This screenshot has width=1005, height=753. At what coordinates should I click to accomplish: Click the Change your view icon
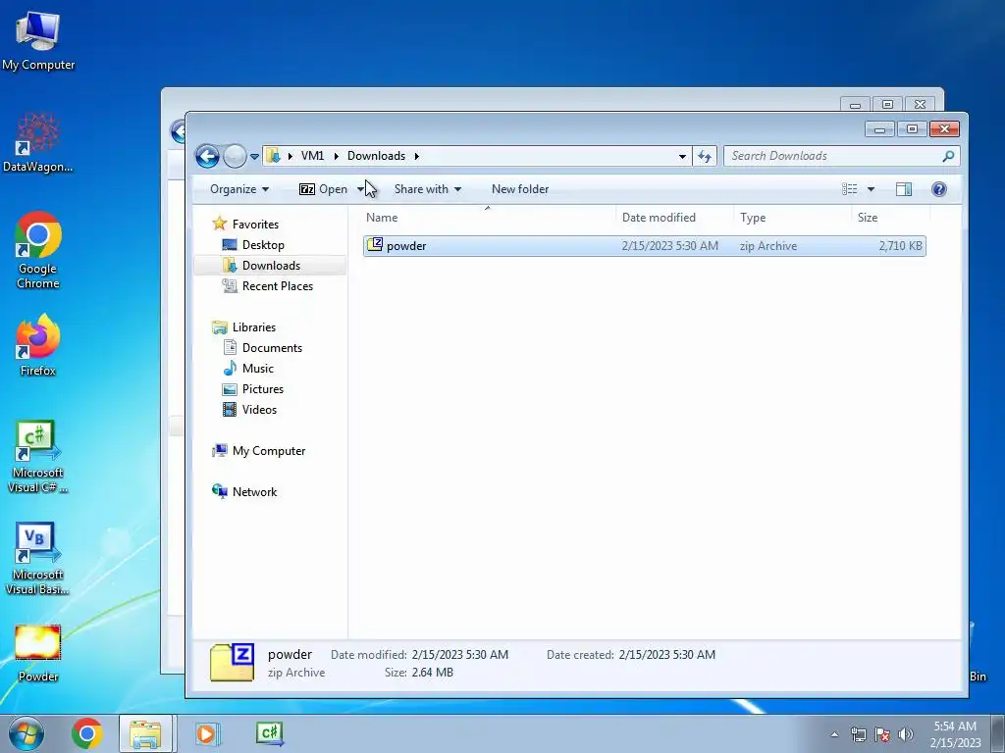[x=849, y=189]
